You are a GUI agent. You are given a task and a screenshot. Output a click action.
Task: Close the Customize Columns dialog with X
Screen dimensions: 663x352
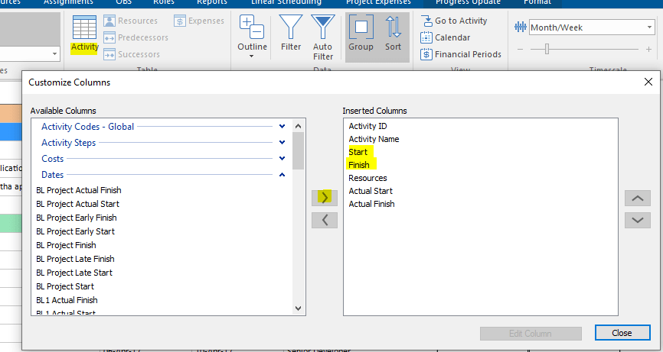[648, 82]
